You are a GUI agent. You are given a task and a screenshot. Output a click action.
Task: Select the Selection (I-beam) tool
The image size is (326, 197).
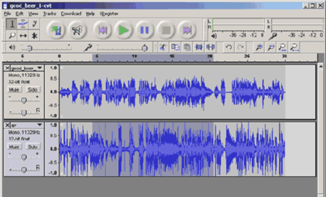(12, 24)
